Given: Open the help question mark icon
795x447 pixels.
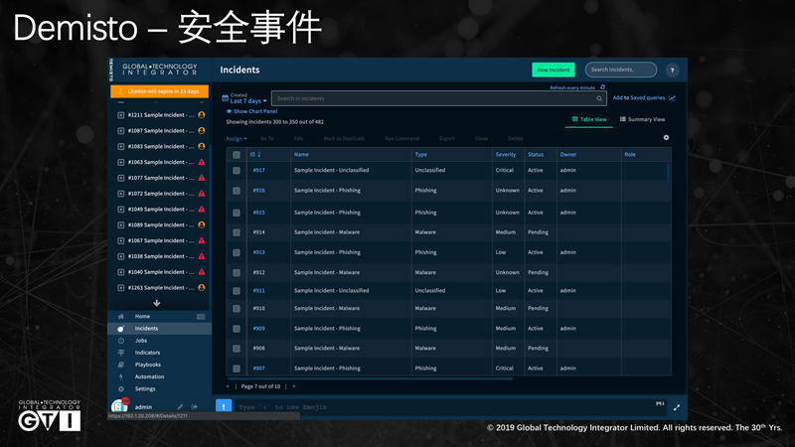Looking at the screenshot, I should (673, 70).
